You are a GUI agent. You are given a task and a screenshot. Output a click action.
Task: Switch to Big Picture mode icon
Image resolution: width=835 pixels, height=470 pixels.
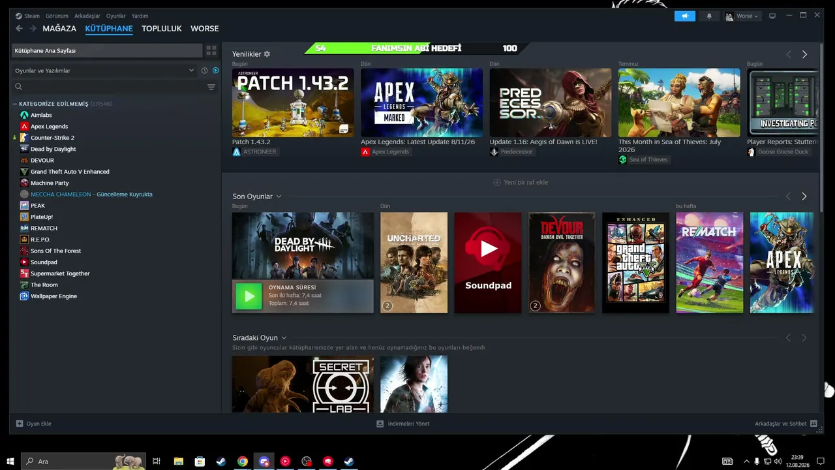click(772, 16)
